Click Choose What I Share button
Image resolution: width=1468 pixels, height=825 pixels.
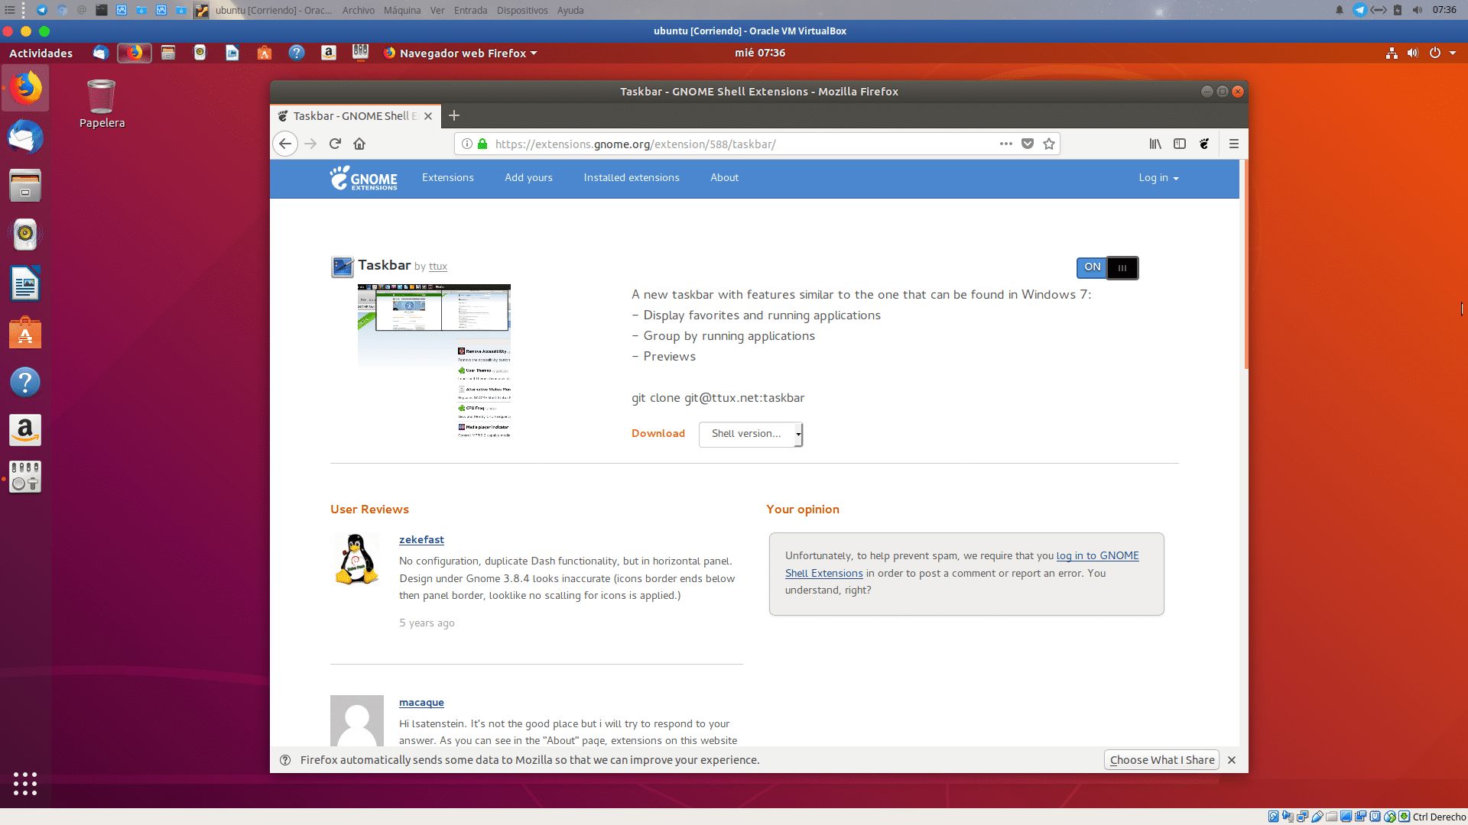(x=1162, y=760)
